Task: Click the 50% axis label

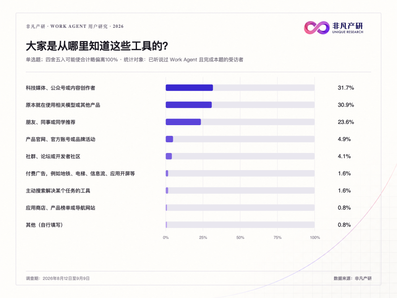Action: [x=240, y=238]
